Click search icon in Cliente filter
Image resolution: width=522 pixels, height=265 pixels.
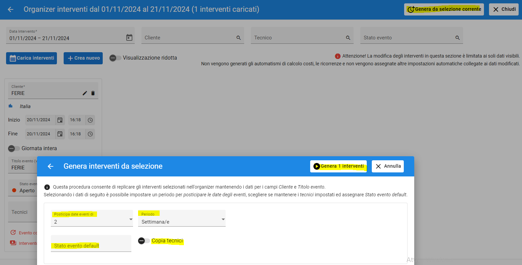pyautogui.click(x=239, y=38)
